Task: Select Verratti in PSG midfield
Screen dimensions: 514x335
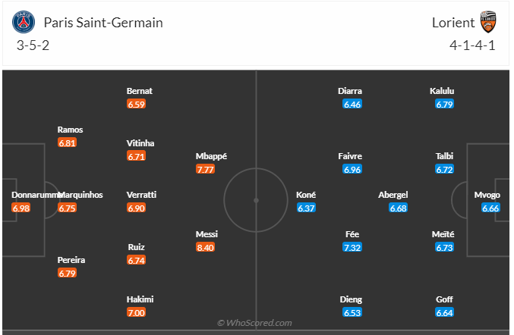Action: coord(142,195)
